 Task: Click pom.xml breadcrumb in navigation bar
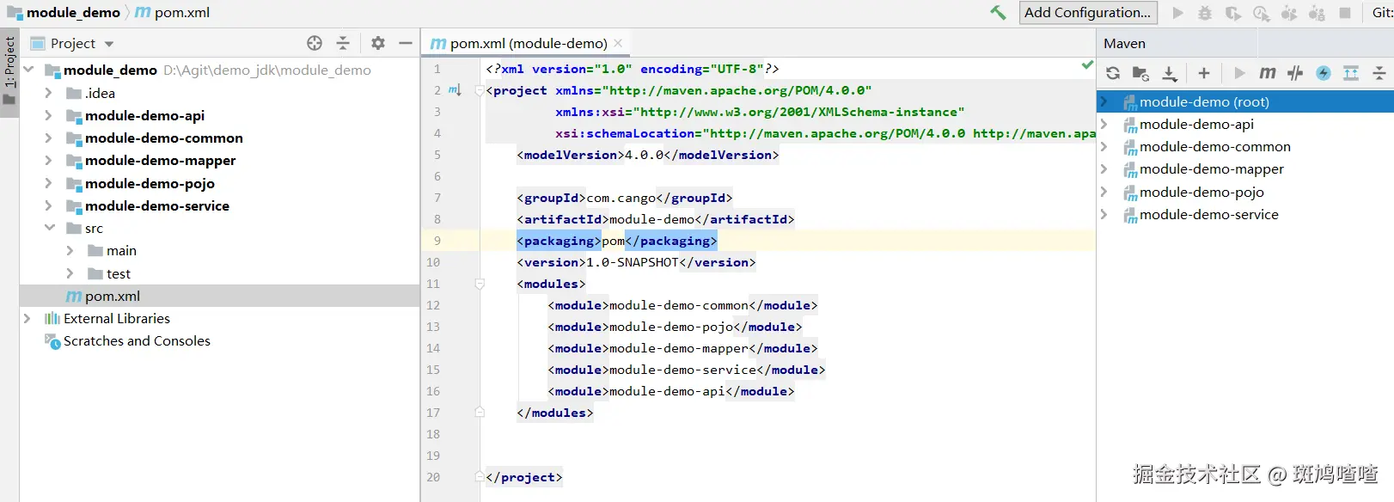click(x=172, y=13)
